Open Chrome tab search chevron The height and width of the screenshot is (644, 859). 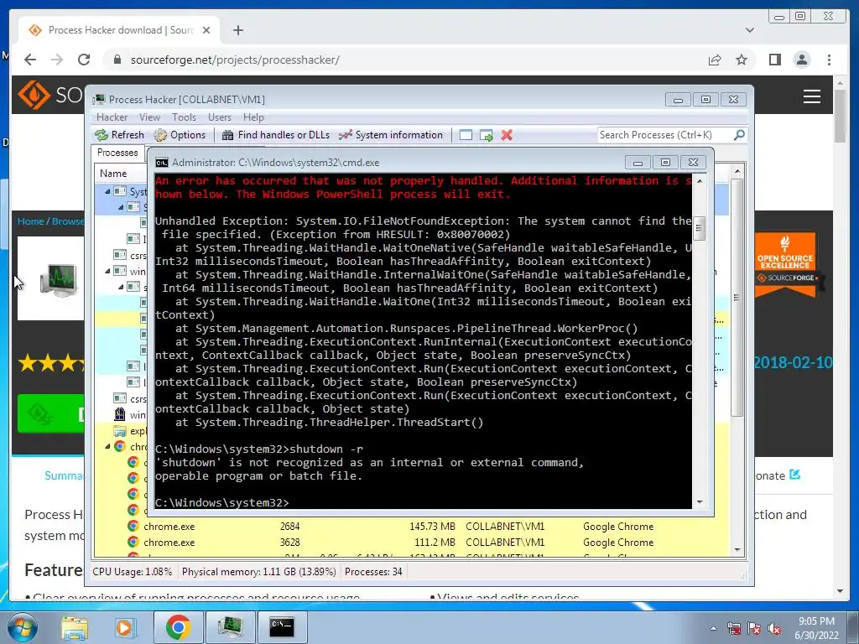click(750, 30)
